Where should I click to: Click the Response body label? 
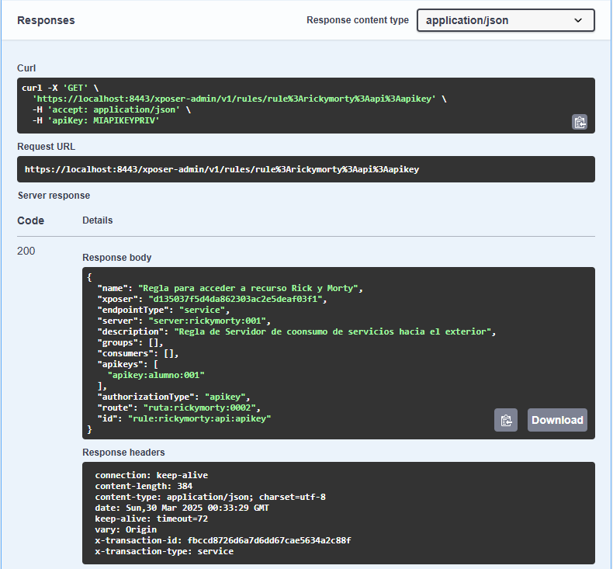point(117,257)
